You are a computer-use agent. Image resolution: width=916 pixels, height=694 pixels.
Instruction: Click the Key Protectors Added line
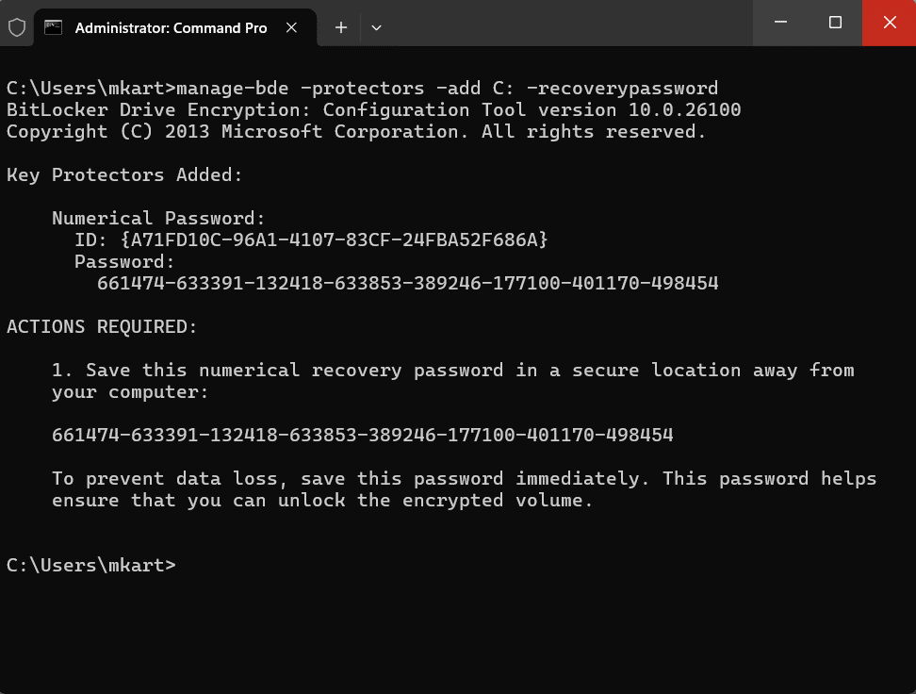click(x=124, y=174)
